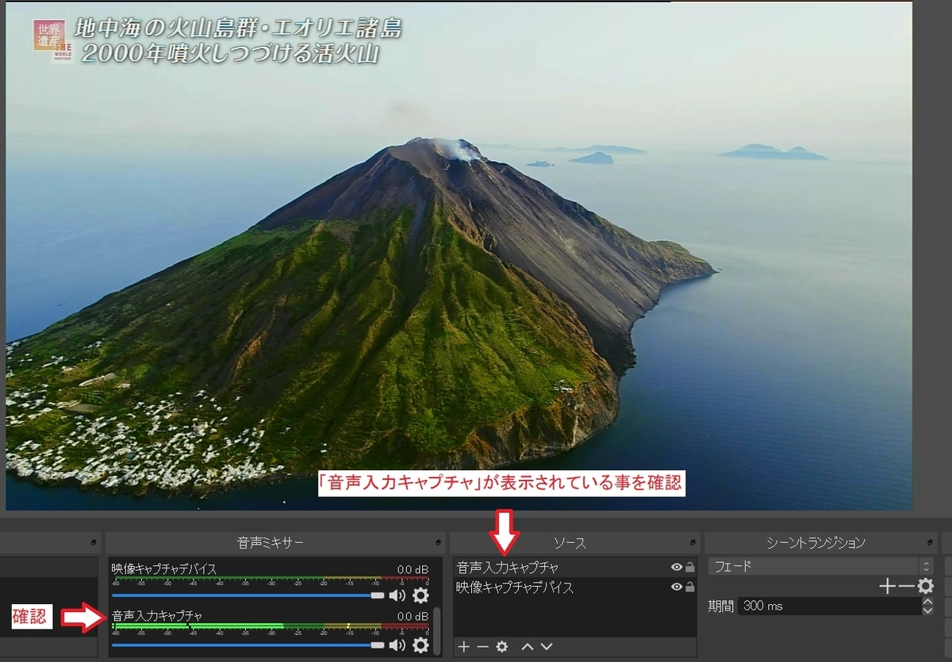Viewport: 952px width, 662px height.
Task: Increase 期間 duration with up stepper
Action: click(927, 602)
